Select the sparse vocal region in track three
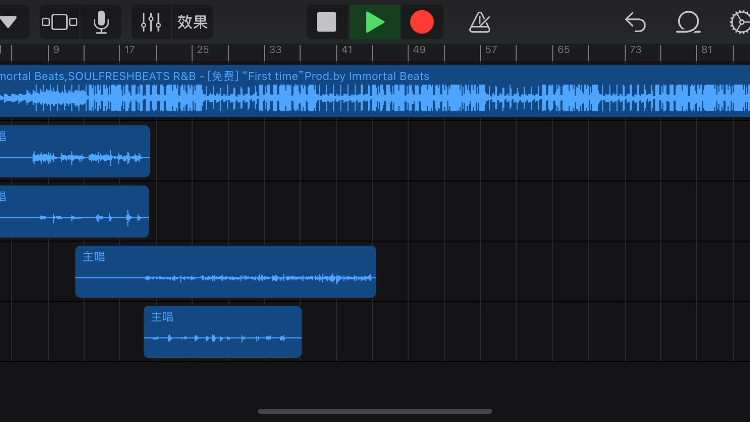Viewport: 750px width, 422px height. (x=74, y=212)
